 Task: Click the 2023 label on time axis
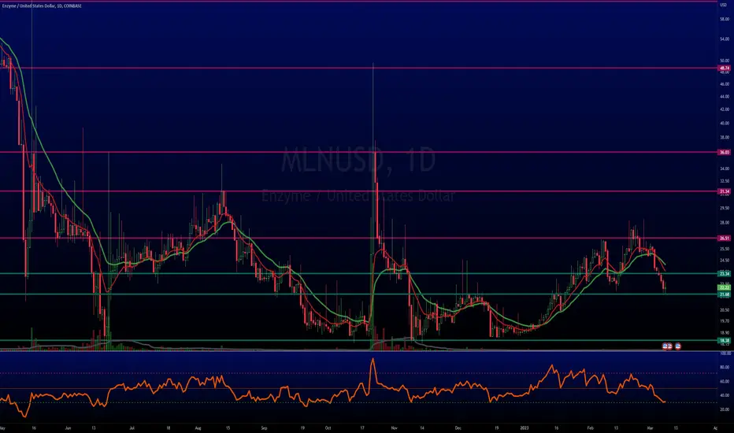[524, 427]
